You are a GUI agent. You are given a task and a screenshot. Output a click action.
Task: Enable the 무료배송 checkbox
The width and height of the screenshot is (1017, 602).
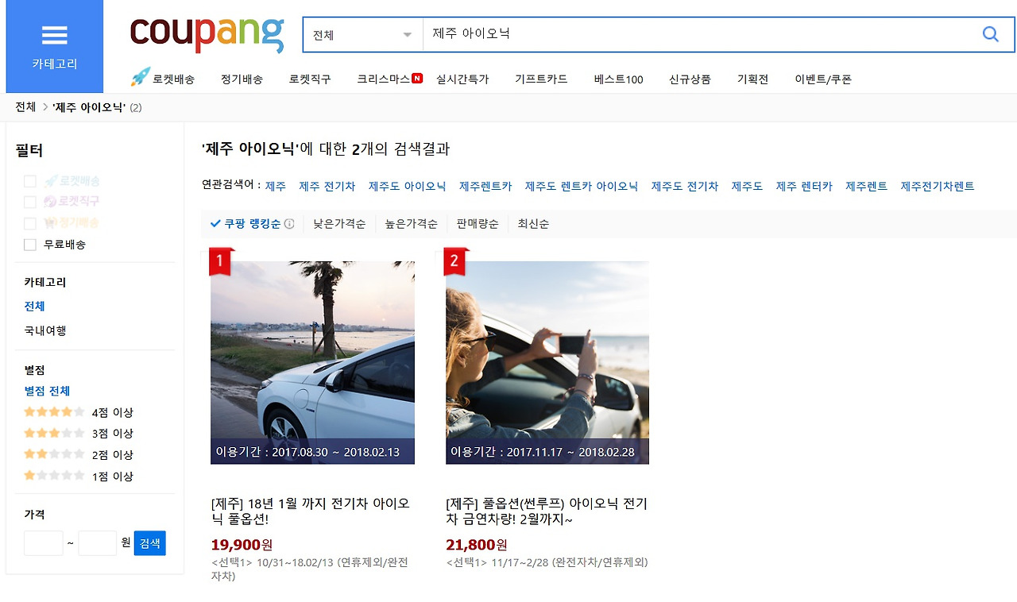(x=29, y=245)
